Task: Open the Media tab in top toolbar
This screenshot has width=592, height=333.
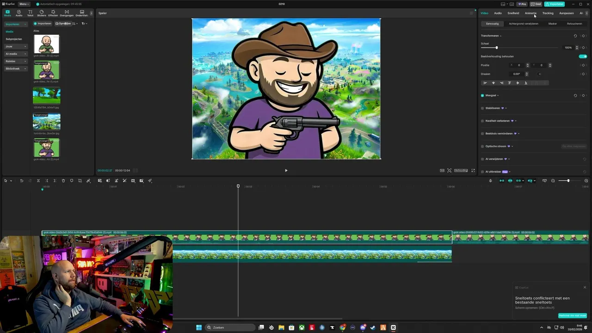Action: [x=7, y=13]
